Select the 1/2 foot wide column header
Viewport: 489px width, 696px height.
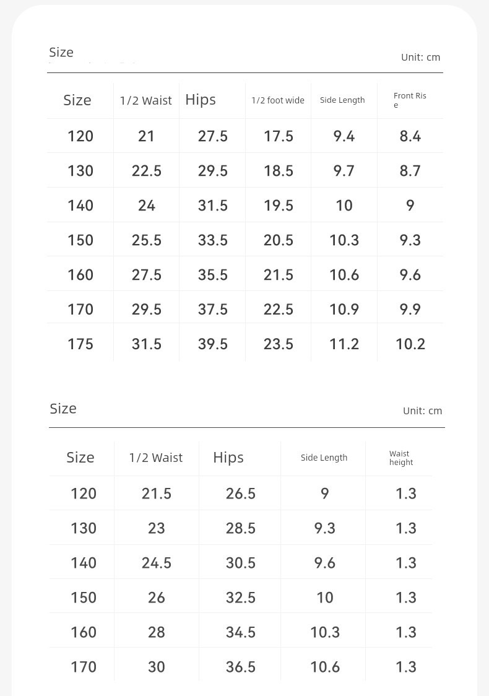278,100
